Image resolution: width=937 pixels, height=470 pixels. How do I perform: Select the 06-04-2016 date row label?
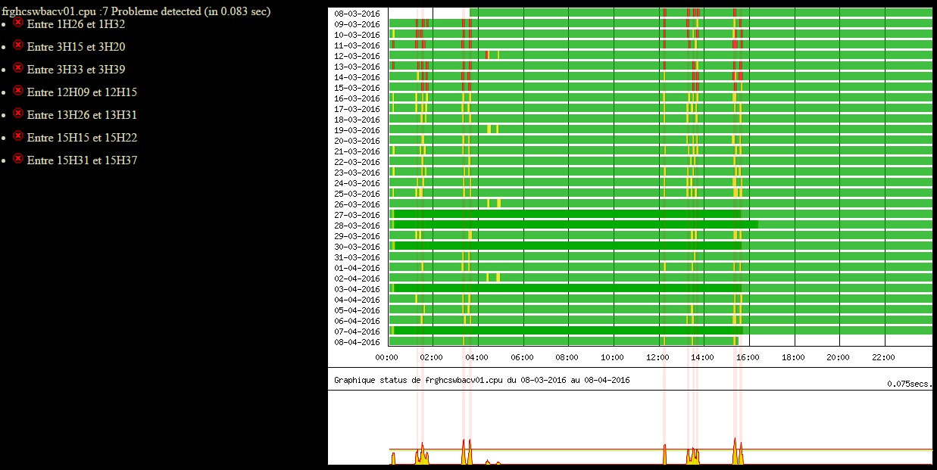[358, 321]
